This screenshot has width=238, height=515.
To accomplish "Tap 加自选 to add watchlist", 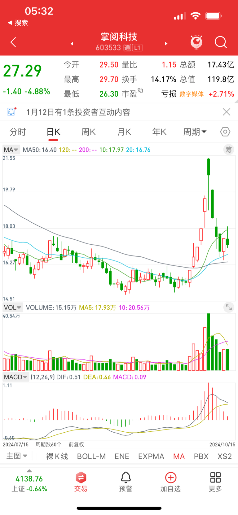I will coord(170,482).
